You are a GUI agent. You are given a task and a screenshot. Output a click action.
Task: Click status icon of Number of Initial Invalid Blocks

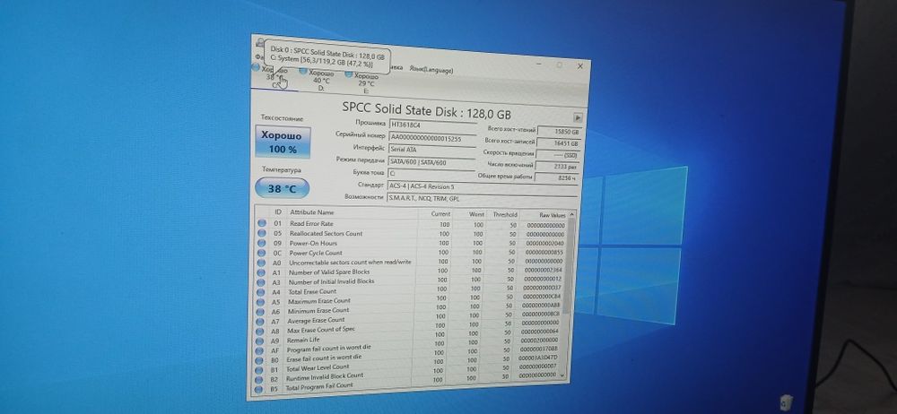(x=261, y=282)
